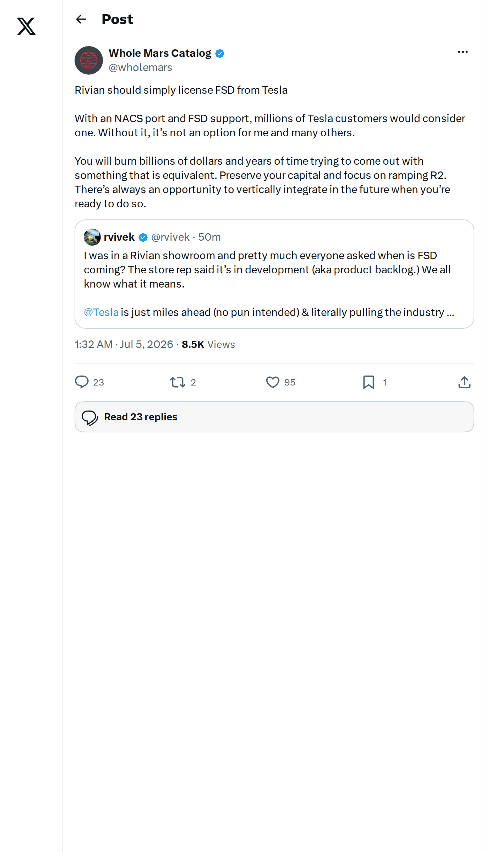The image size is (497, 852).
Task: Open the quoted post about Rivian showroom
Action: [x=274, y=274]
